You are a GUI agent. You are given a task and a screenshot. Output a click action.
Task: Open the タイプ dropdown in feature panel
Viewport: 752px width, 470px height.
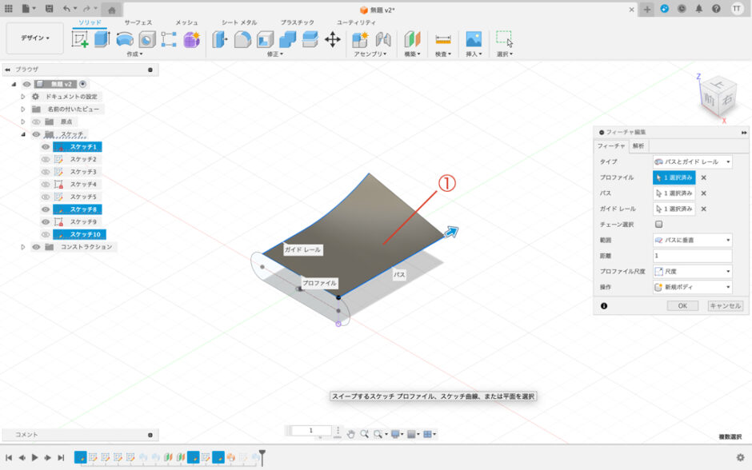pos(692,162)
